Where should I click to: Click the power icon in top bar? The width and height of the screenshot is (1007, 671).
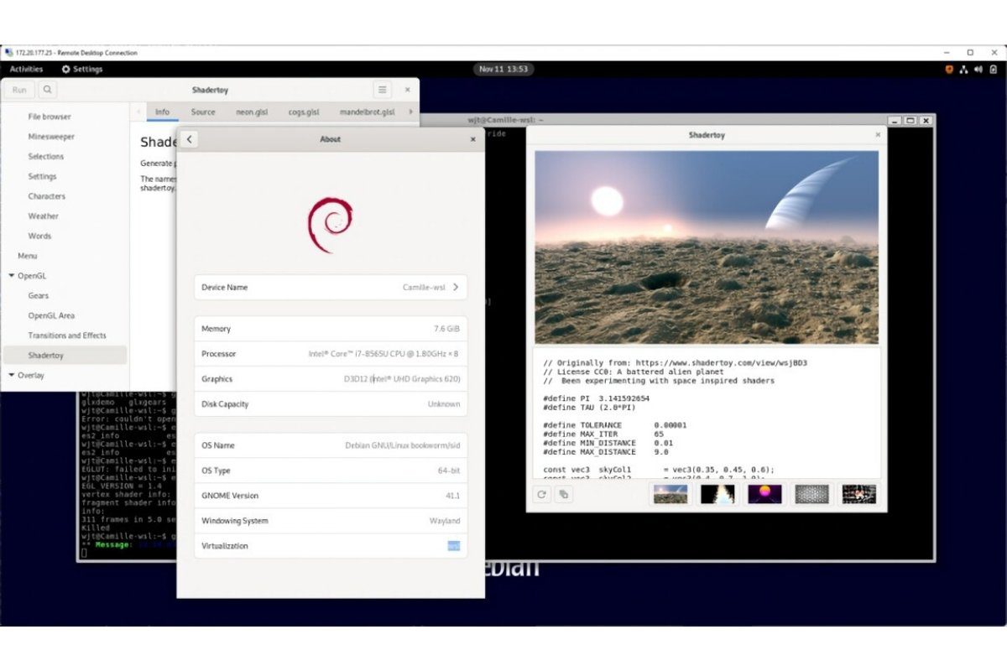(993, 70)
